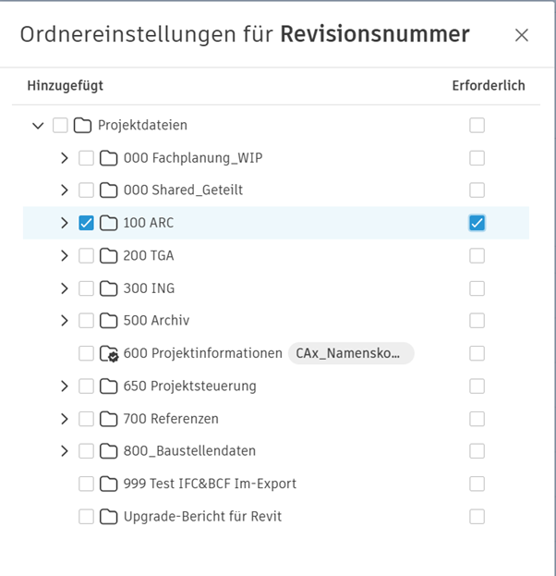
Task: Expand the 000 Fachplanung_WIP folder
Action: coord(64,158)
